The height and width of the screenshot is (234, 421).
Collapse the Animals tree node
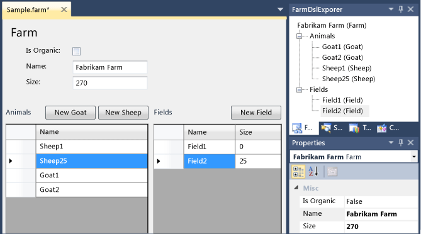click(299, 36)
